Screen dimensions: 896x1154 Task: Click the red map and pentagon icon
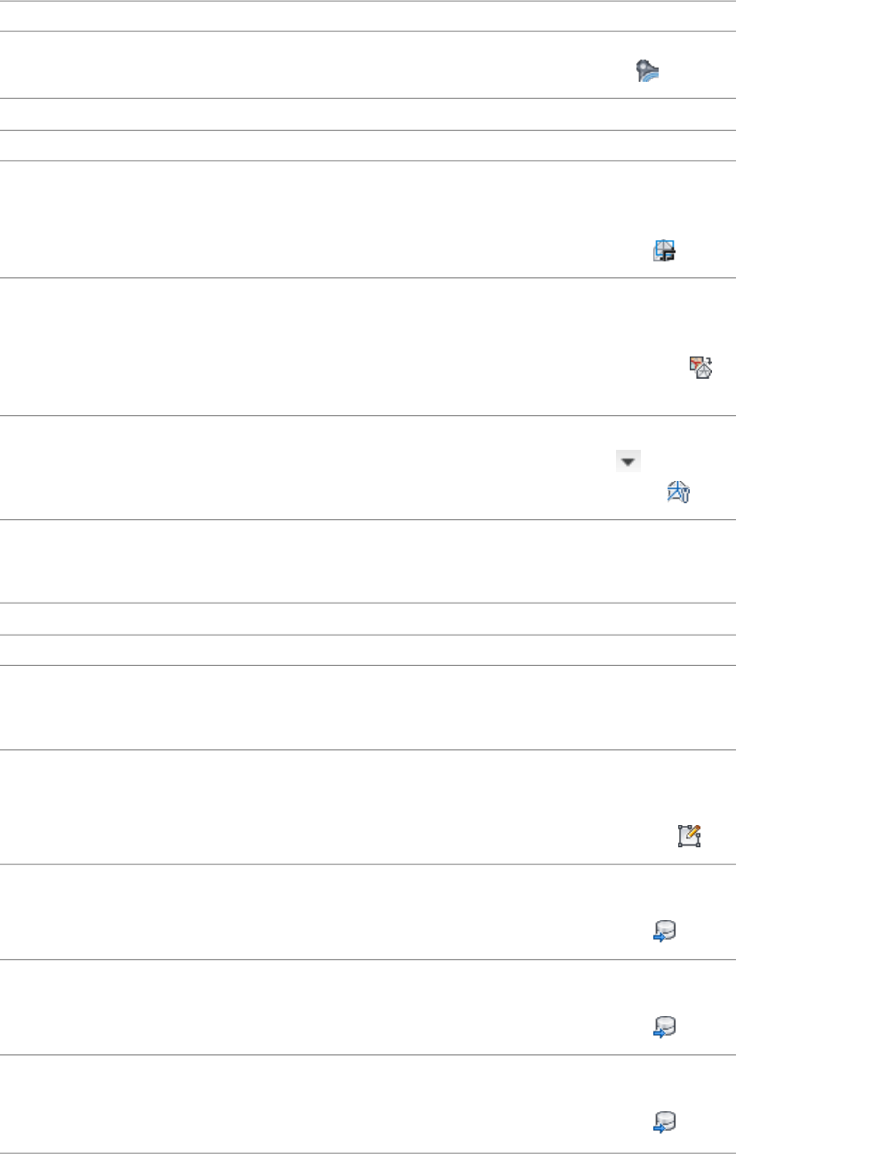coord(701,367)
